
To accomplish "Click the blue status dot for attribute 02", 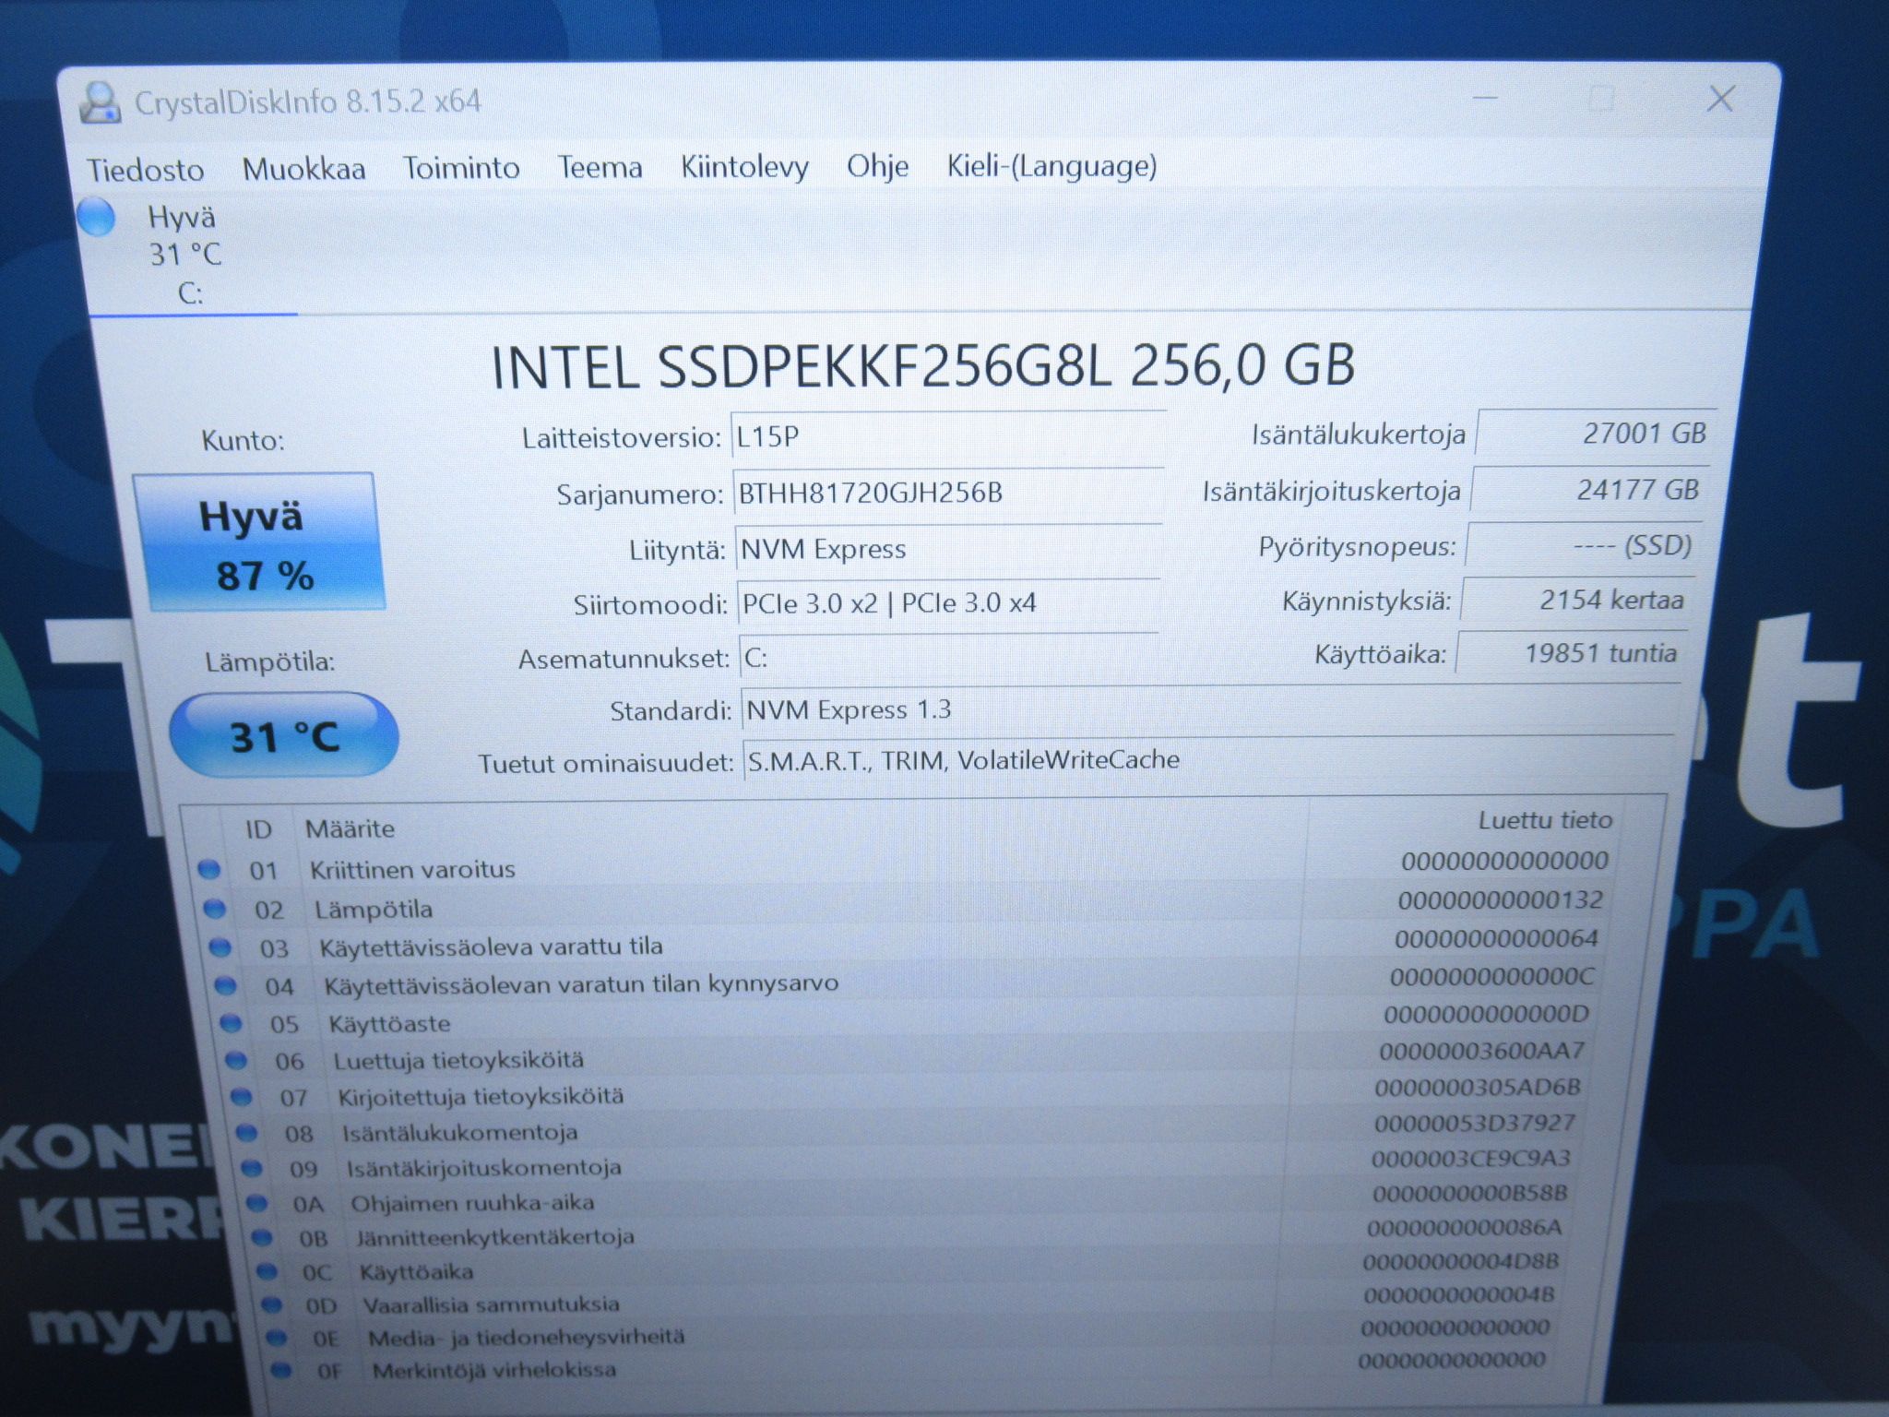I will tap(214, 909).
